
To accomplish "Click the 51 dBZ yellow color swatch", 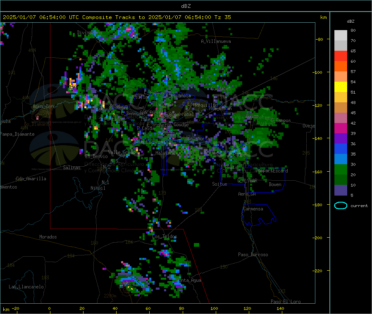I will coord(341,87).
